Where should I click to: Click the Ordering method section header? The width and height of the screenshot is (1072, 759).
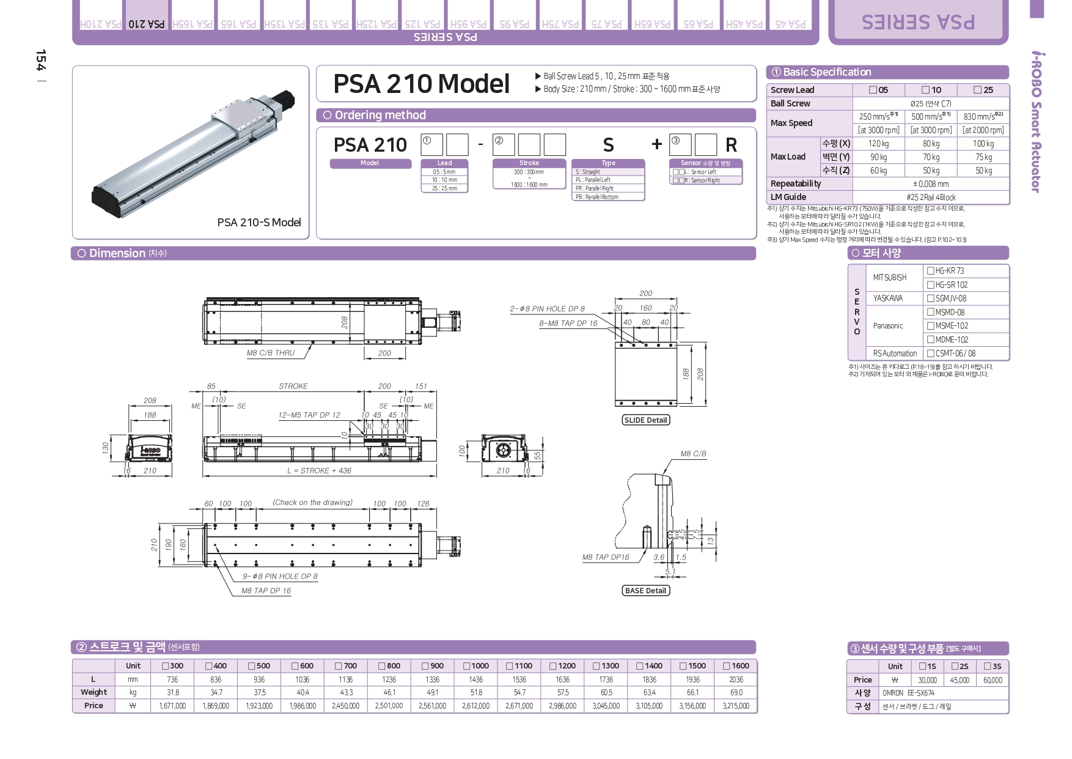click(536, 115)
